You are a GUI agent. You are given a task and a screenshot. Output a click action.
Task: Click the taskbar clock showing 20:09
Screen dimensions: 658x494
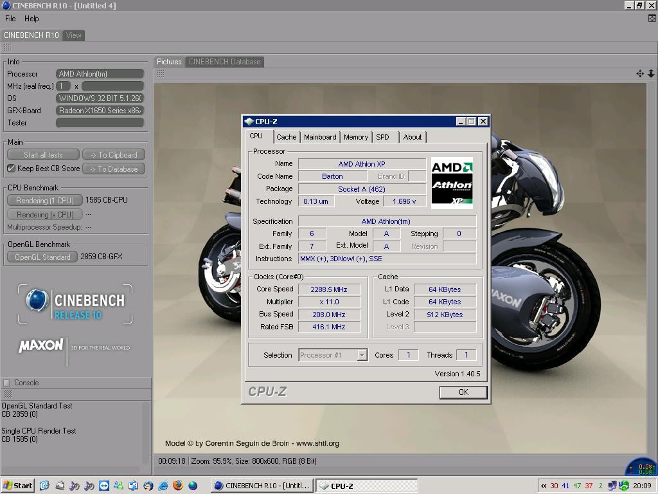click(x=642, y=486)
